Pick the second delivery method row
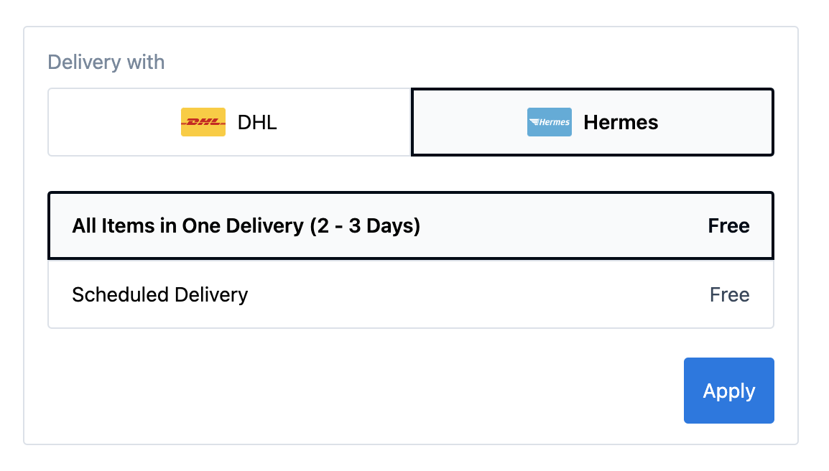 [x=411, y=295]
